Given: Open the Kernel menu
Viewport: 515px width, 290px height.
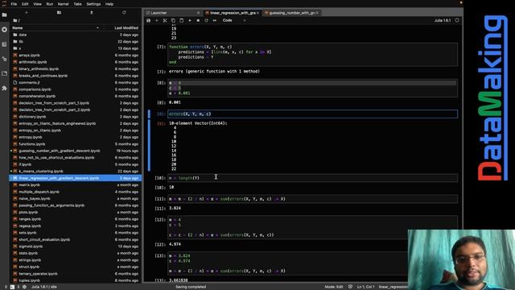Looking at the screenshot, I should coord(63,4).
